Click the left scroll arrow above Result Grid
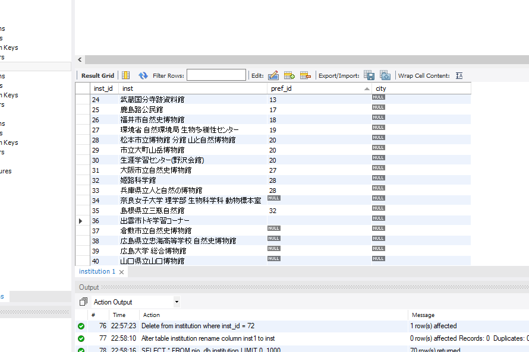This screenshot has height=352, width=529. [x=80, y=59]
